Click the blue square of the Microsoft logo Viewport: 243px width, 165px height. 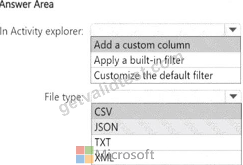point(80,159)
